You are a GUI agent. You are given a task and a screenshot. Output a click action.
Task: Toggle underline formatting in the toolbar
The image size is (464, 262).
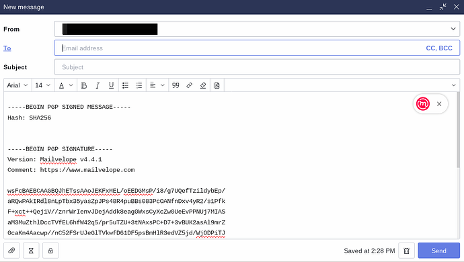[111, 85]
